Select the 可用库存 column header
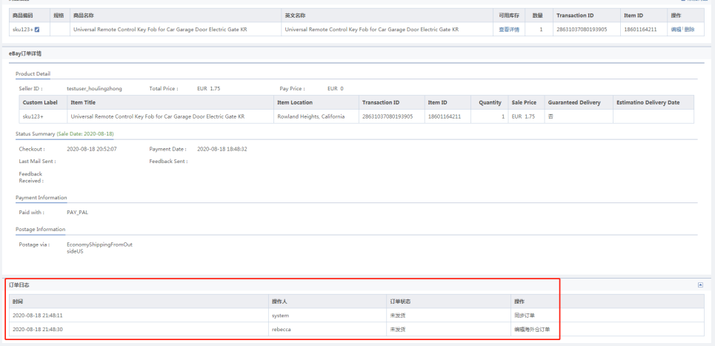This screenshot has height=346, width=715. tap(509, 16)
